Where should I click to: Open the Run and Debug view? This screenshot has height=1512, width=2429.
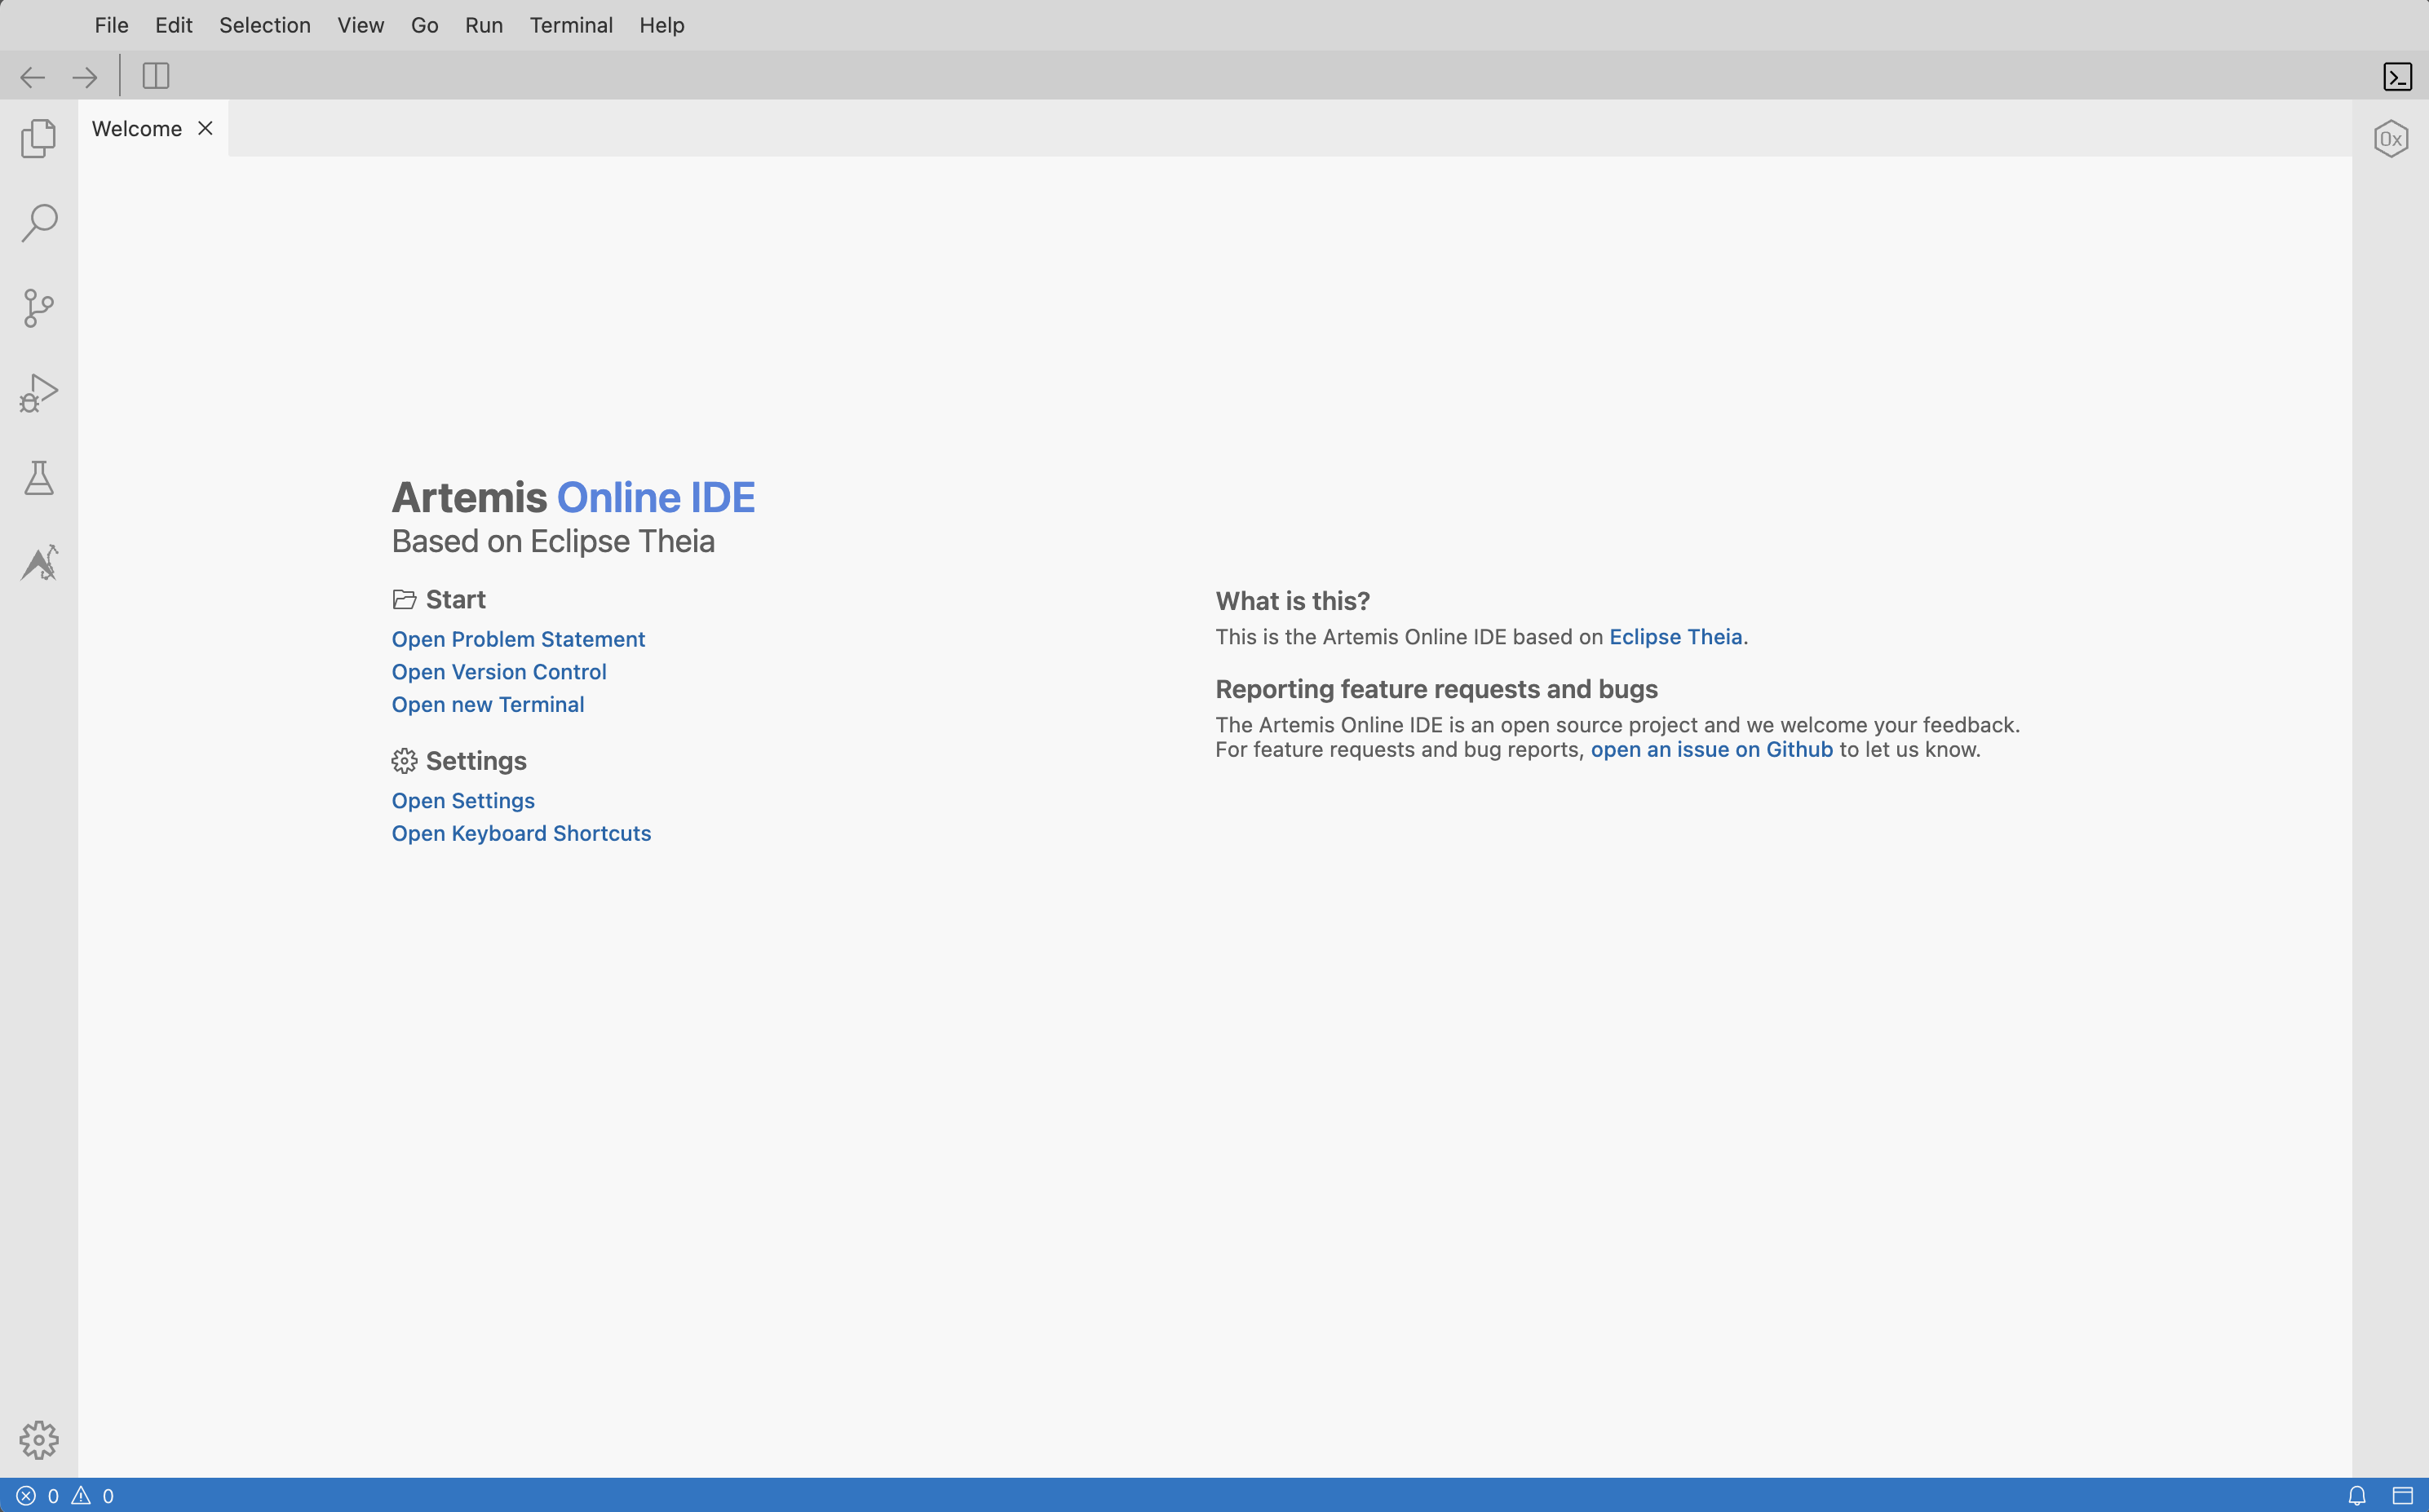39,392
